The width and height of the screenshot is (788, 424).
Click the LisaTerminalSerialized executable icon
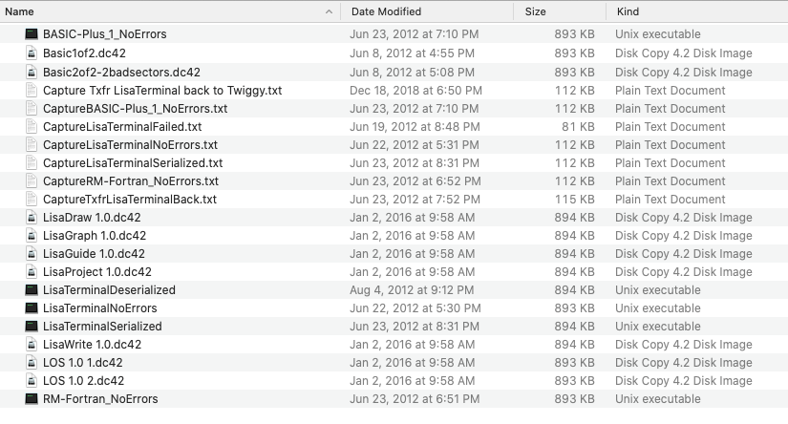coord(32,326)
